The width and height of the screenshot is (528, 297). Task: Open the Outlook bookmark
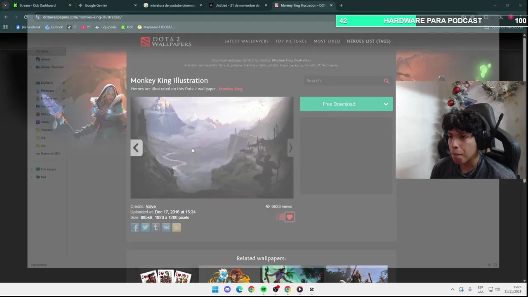[x=54, y=27]
